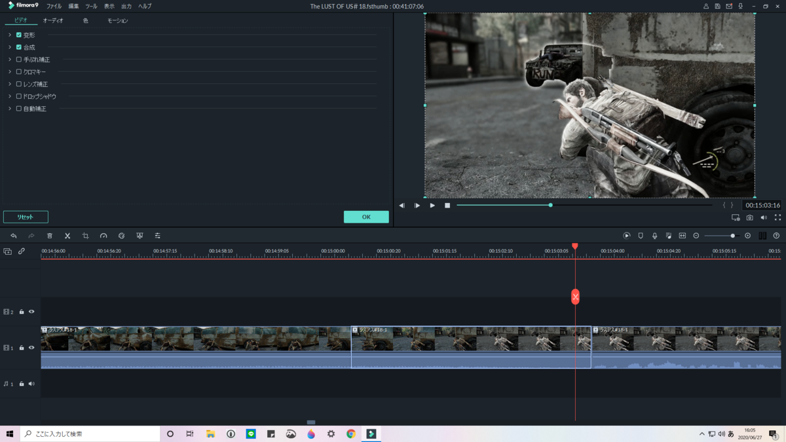Enter fullscreen preview mode

pyautogui.click(x=777, y=217)
